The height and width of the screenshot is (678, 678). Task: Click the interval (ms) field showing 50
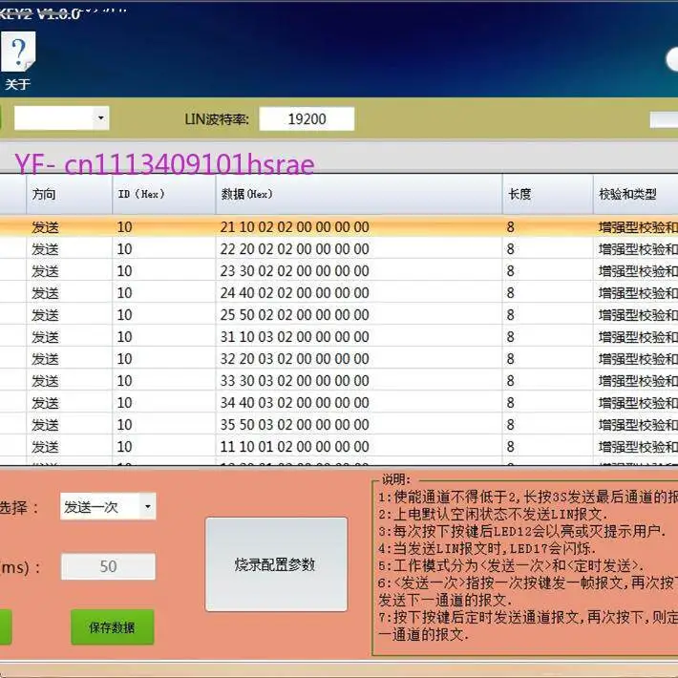click(x=108, y=566)
